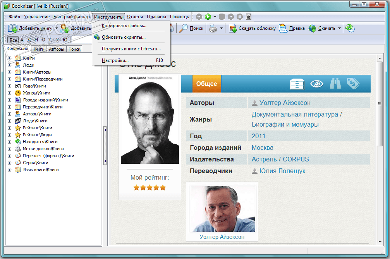Click the disc icon of Метки дисков\Книги
The image size is (390, 259).
[x=18, y=149]
